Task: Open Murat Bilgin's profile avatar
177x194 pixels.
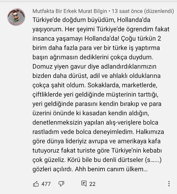Action: tap(16, 17)
